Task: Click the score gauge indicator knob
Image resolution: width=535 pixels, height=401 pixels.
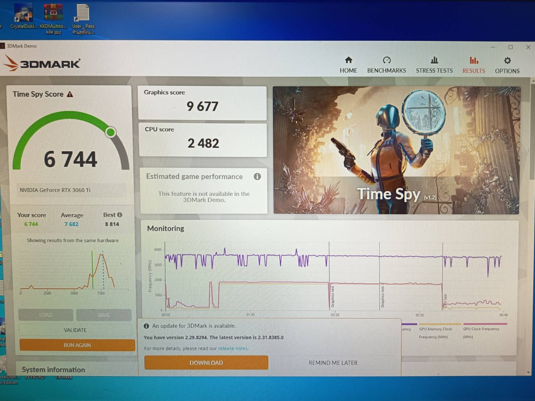Action: [x=111, y=132]
